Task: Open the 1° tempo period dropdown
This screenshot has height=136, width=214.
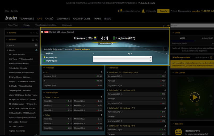Action: pos(48,54)
